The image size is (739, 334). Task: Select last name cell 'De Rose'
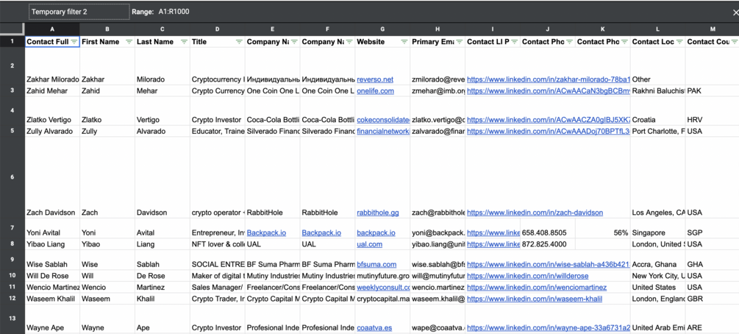(163, 275)
